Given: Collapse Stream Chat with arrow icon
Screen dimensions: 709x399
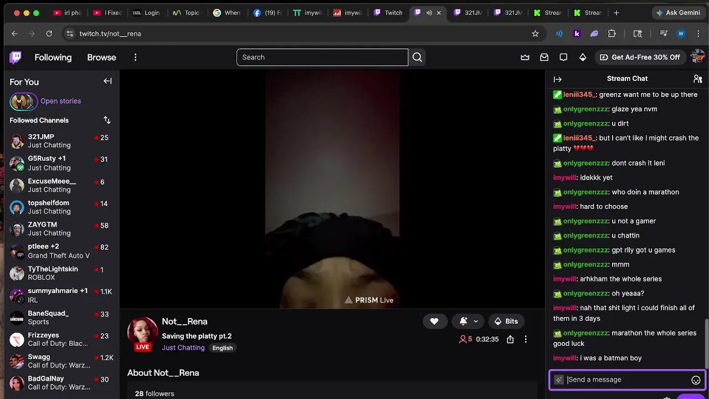Looking at the screenshot, I should (558, 79).
